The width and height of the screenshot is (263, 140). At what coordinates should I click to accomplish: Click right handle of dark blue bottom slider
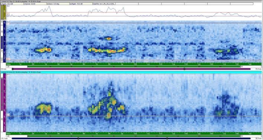click(x=167, y=139)
